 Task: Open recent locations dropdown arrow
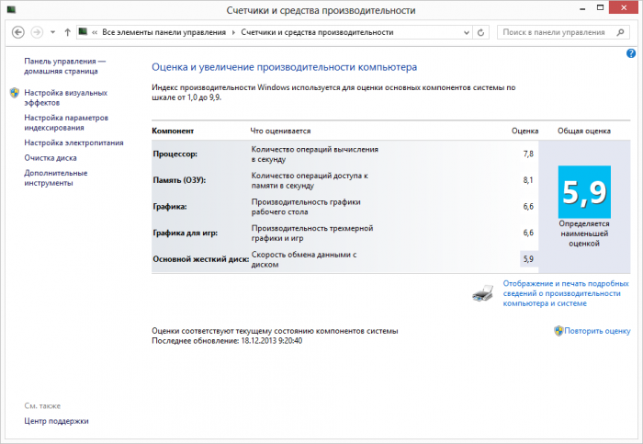tap(52, 32)
